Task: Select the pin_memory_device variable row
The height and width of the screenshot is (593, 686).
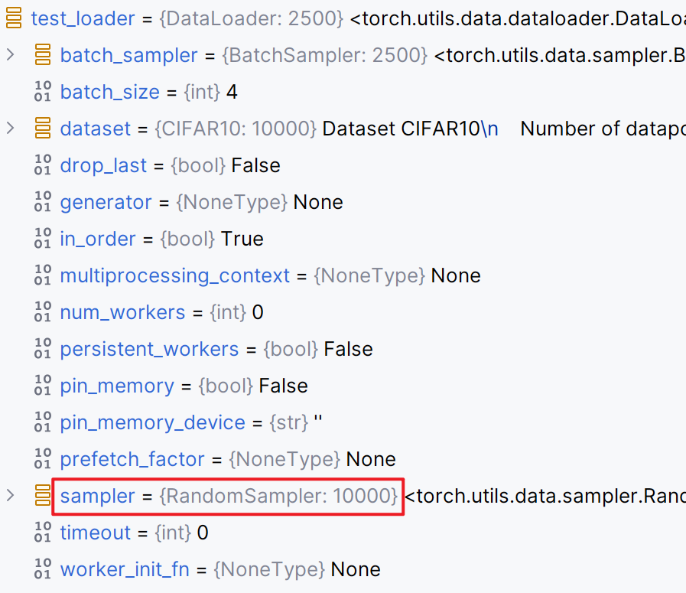Action: [343, 423]
